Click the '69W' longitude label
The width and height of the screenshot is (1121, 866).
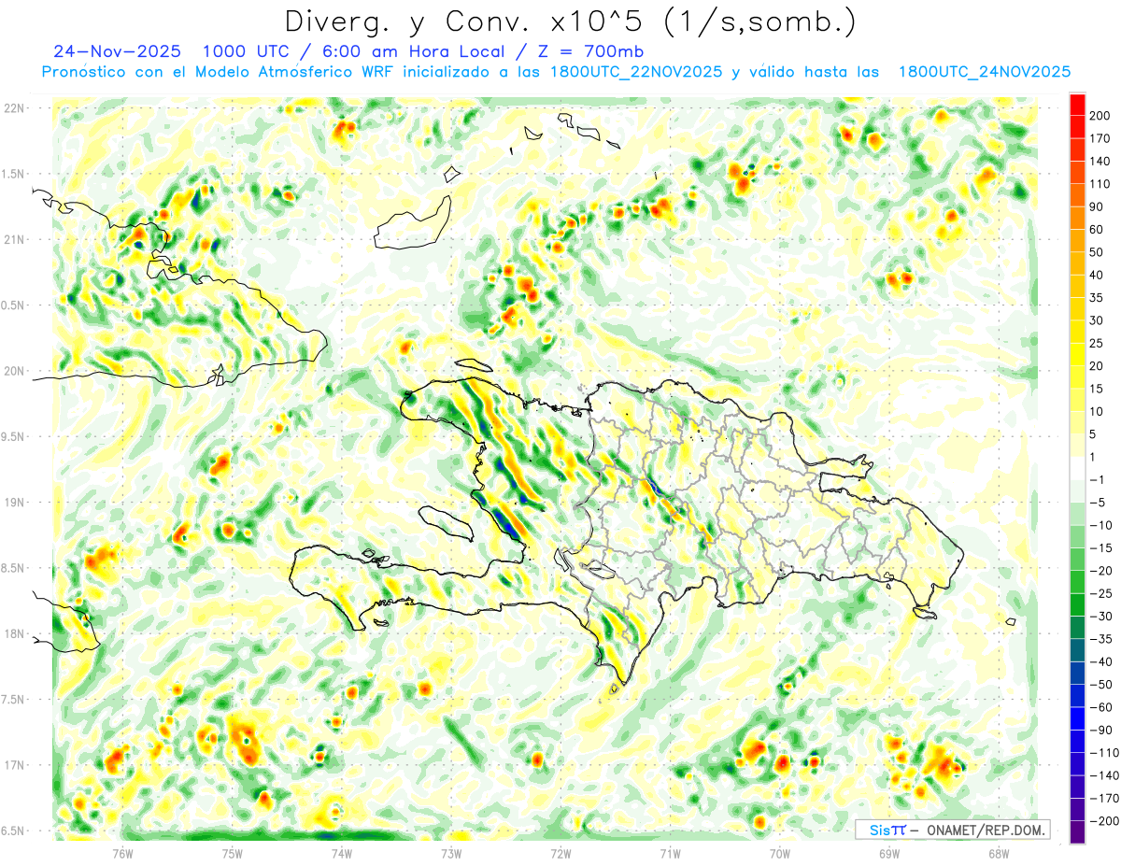(889, 853)
